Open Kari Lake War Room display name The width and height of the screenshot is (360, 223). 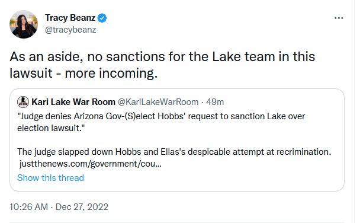[73, 102]
